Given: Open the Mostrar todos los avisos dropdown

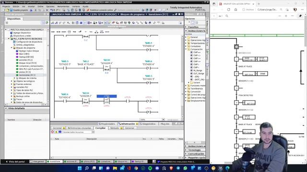Looking at the screenshot, I should [x=93, y=132].
